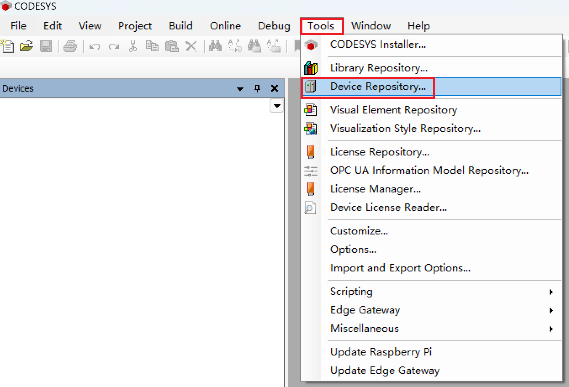Click the CODESYS Installer red icon
The height and width of the screenshot is (387, 569).
coord(311,45)
